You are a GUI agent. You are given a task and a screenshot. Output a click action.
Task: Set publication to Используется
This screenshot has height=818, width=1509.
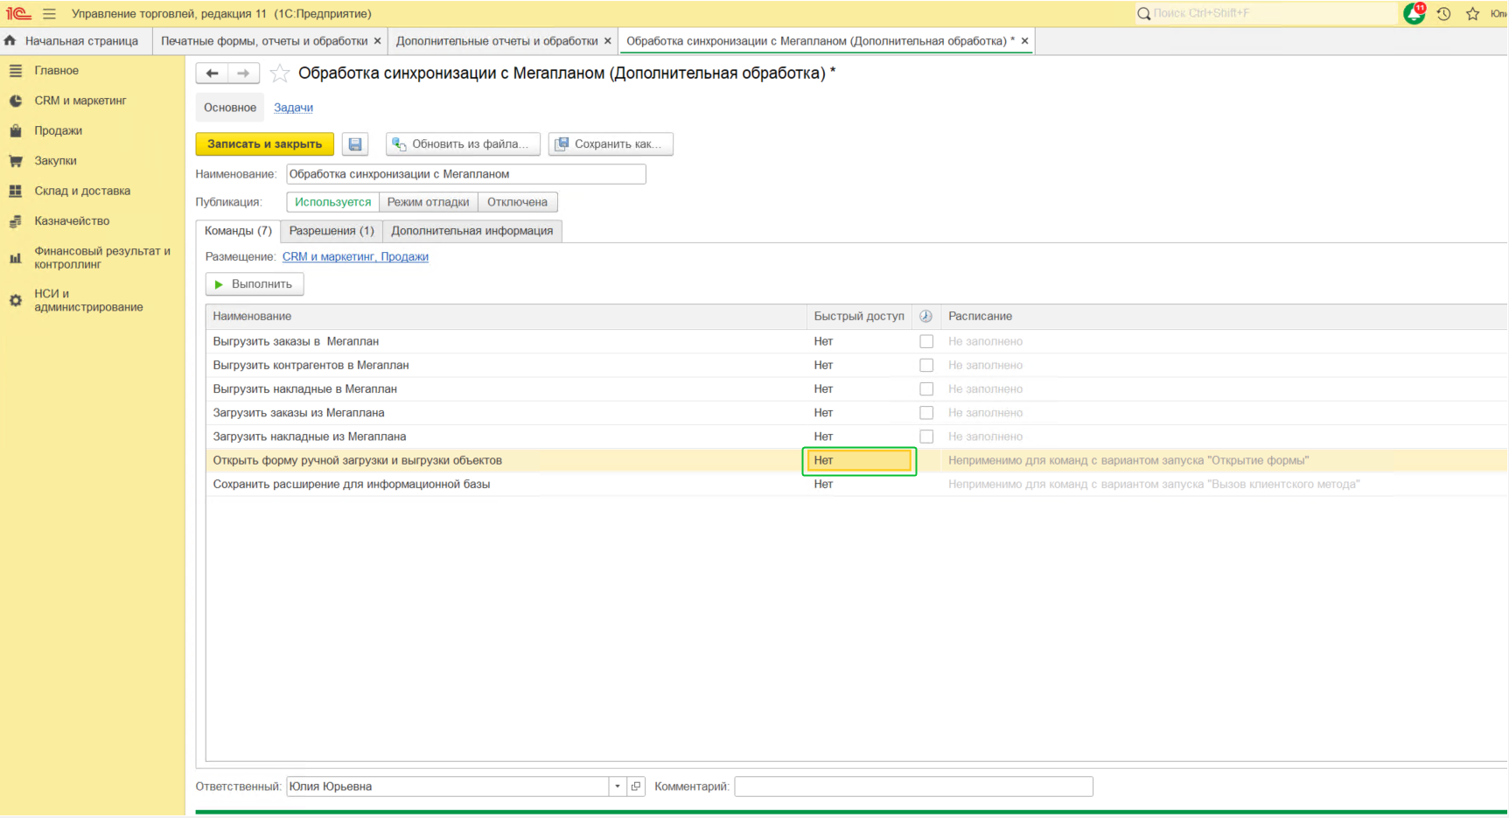tap(333, 202)
